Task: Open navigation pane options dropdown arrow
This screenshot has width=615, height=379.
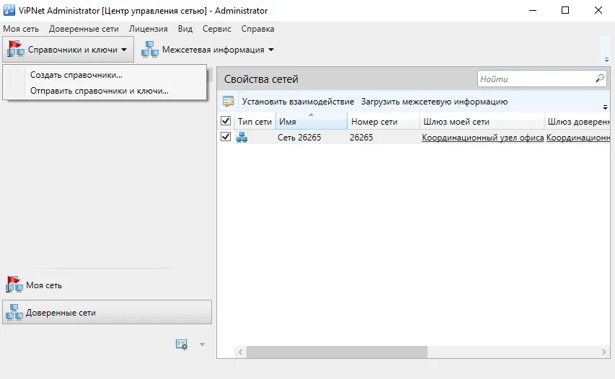Action: tap(203, 344)
